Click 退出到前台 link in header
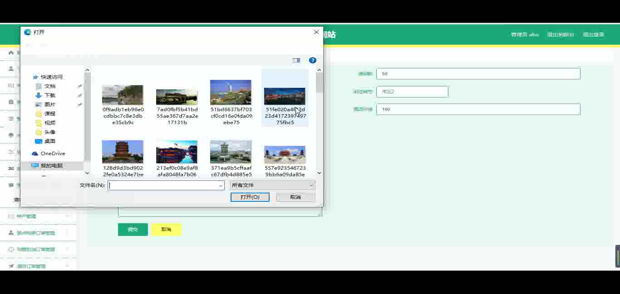 561,34
